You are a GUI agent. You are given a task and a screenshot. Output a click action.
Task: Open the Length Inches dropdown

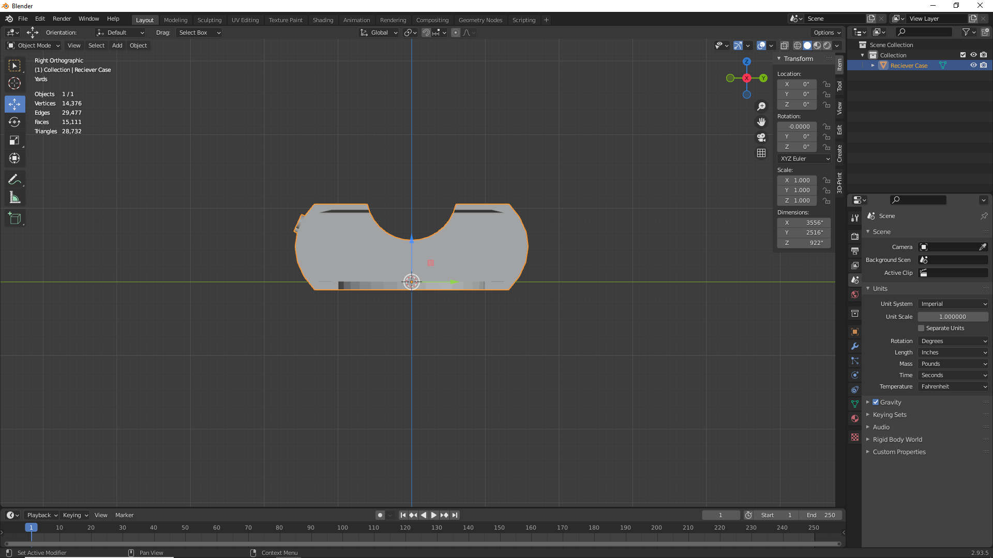coord(953,352)
